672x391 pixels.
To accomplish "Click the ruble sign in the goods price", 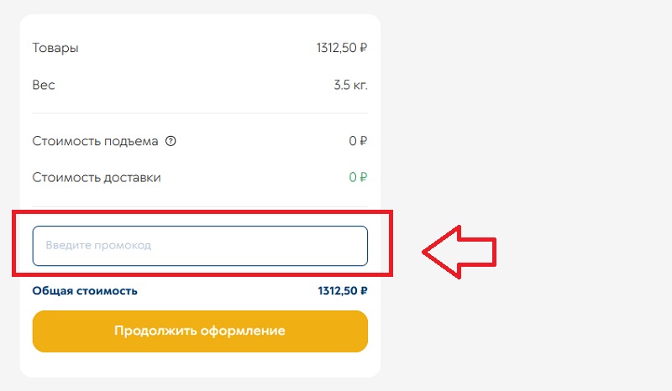I will point(363,48).
